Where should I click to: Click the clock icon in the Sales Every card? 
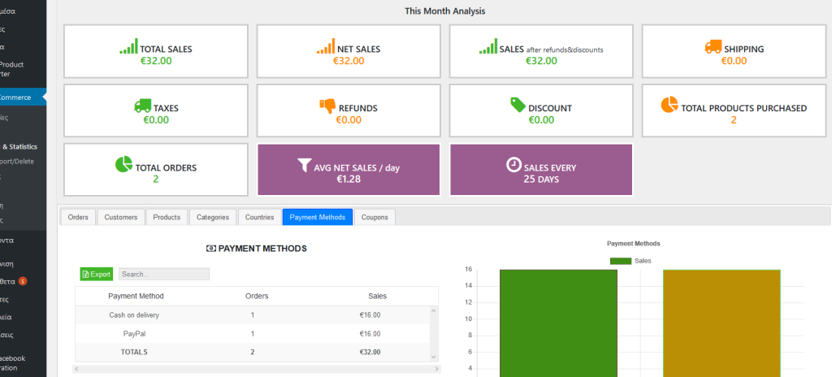[513, 165]
